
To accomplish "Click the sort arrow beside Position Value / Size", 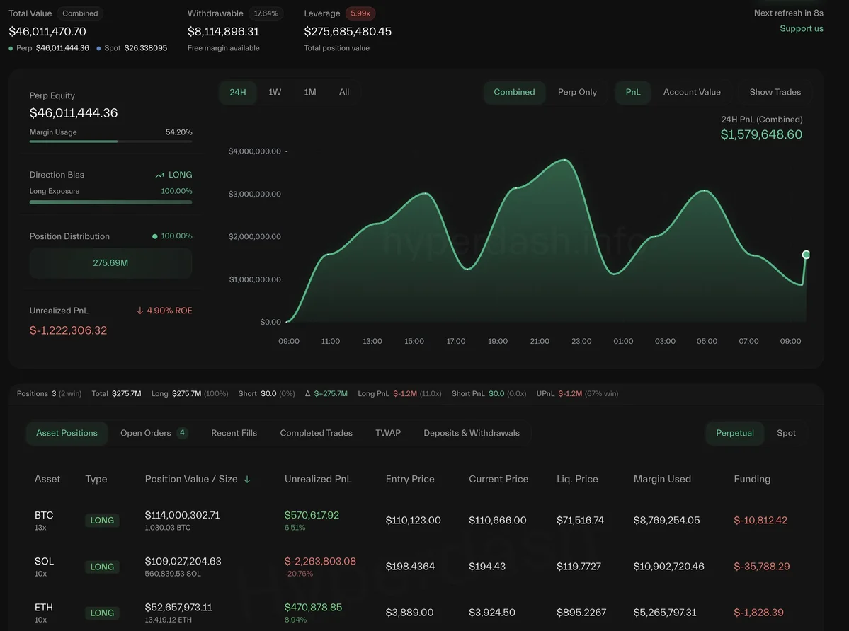I will coord(247,480).
